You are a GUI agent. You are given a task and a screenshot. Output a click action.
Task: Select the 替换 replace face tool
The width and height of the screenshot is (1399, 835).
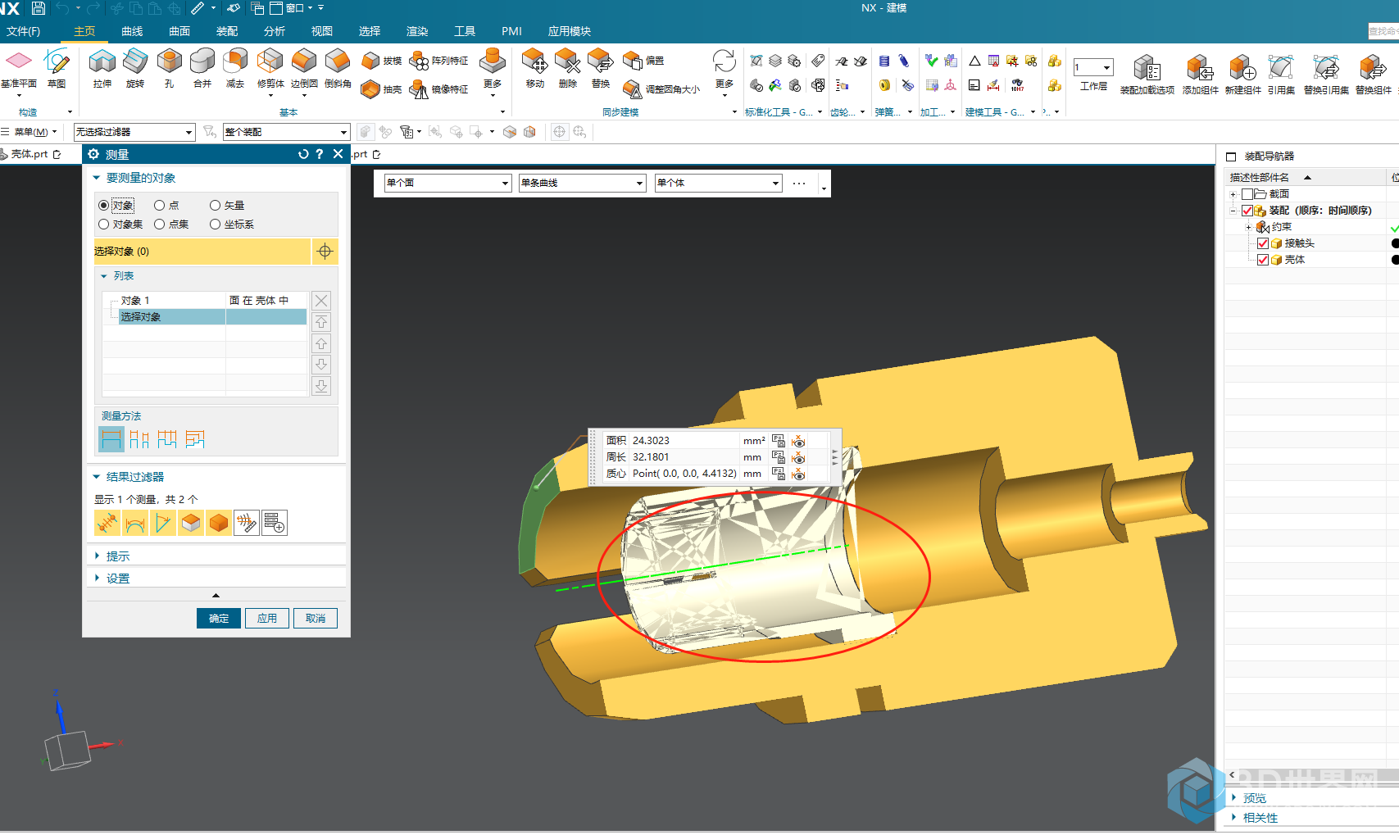point(601,69)
